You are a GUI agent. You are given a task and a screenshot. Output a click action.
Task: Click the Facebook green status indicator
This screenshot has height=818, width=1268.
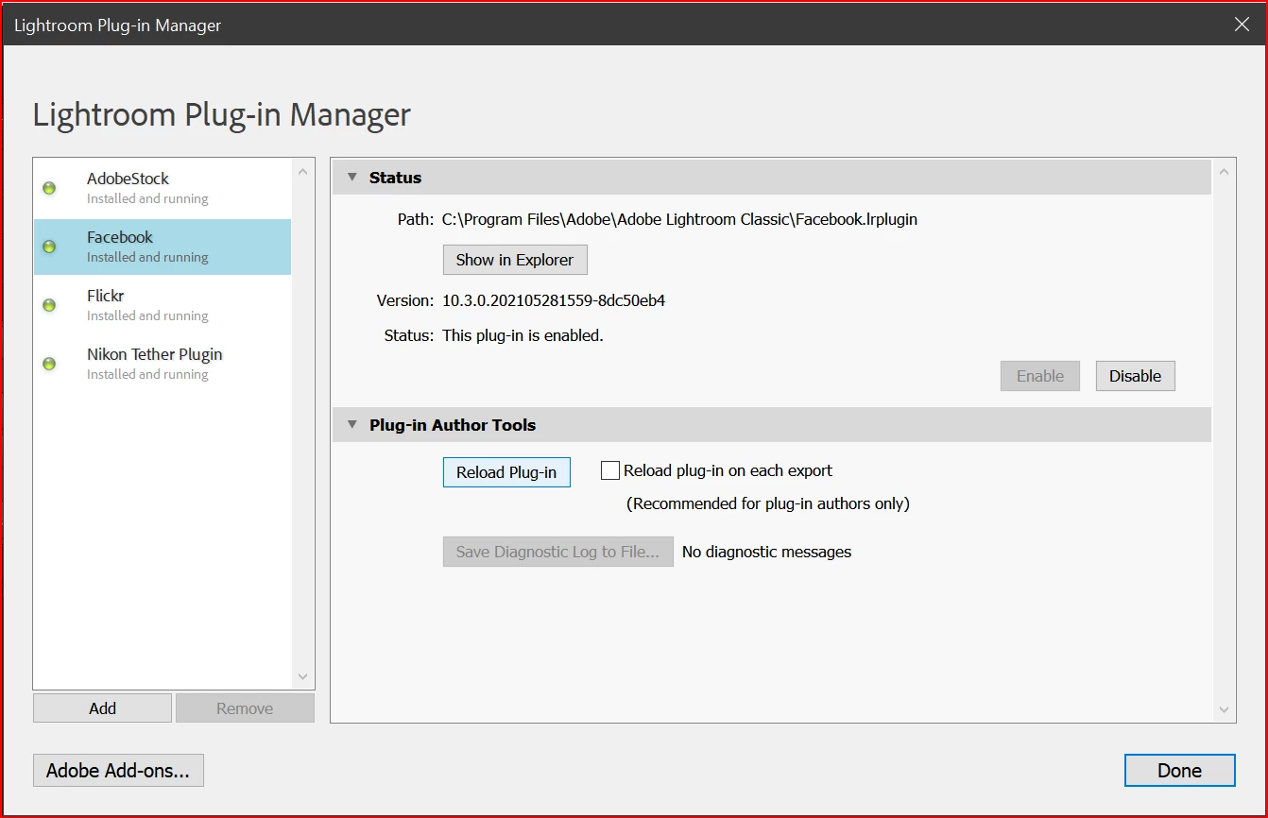49,247
